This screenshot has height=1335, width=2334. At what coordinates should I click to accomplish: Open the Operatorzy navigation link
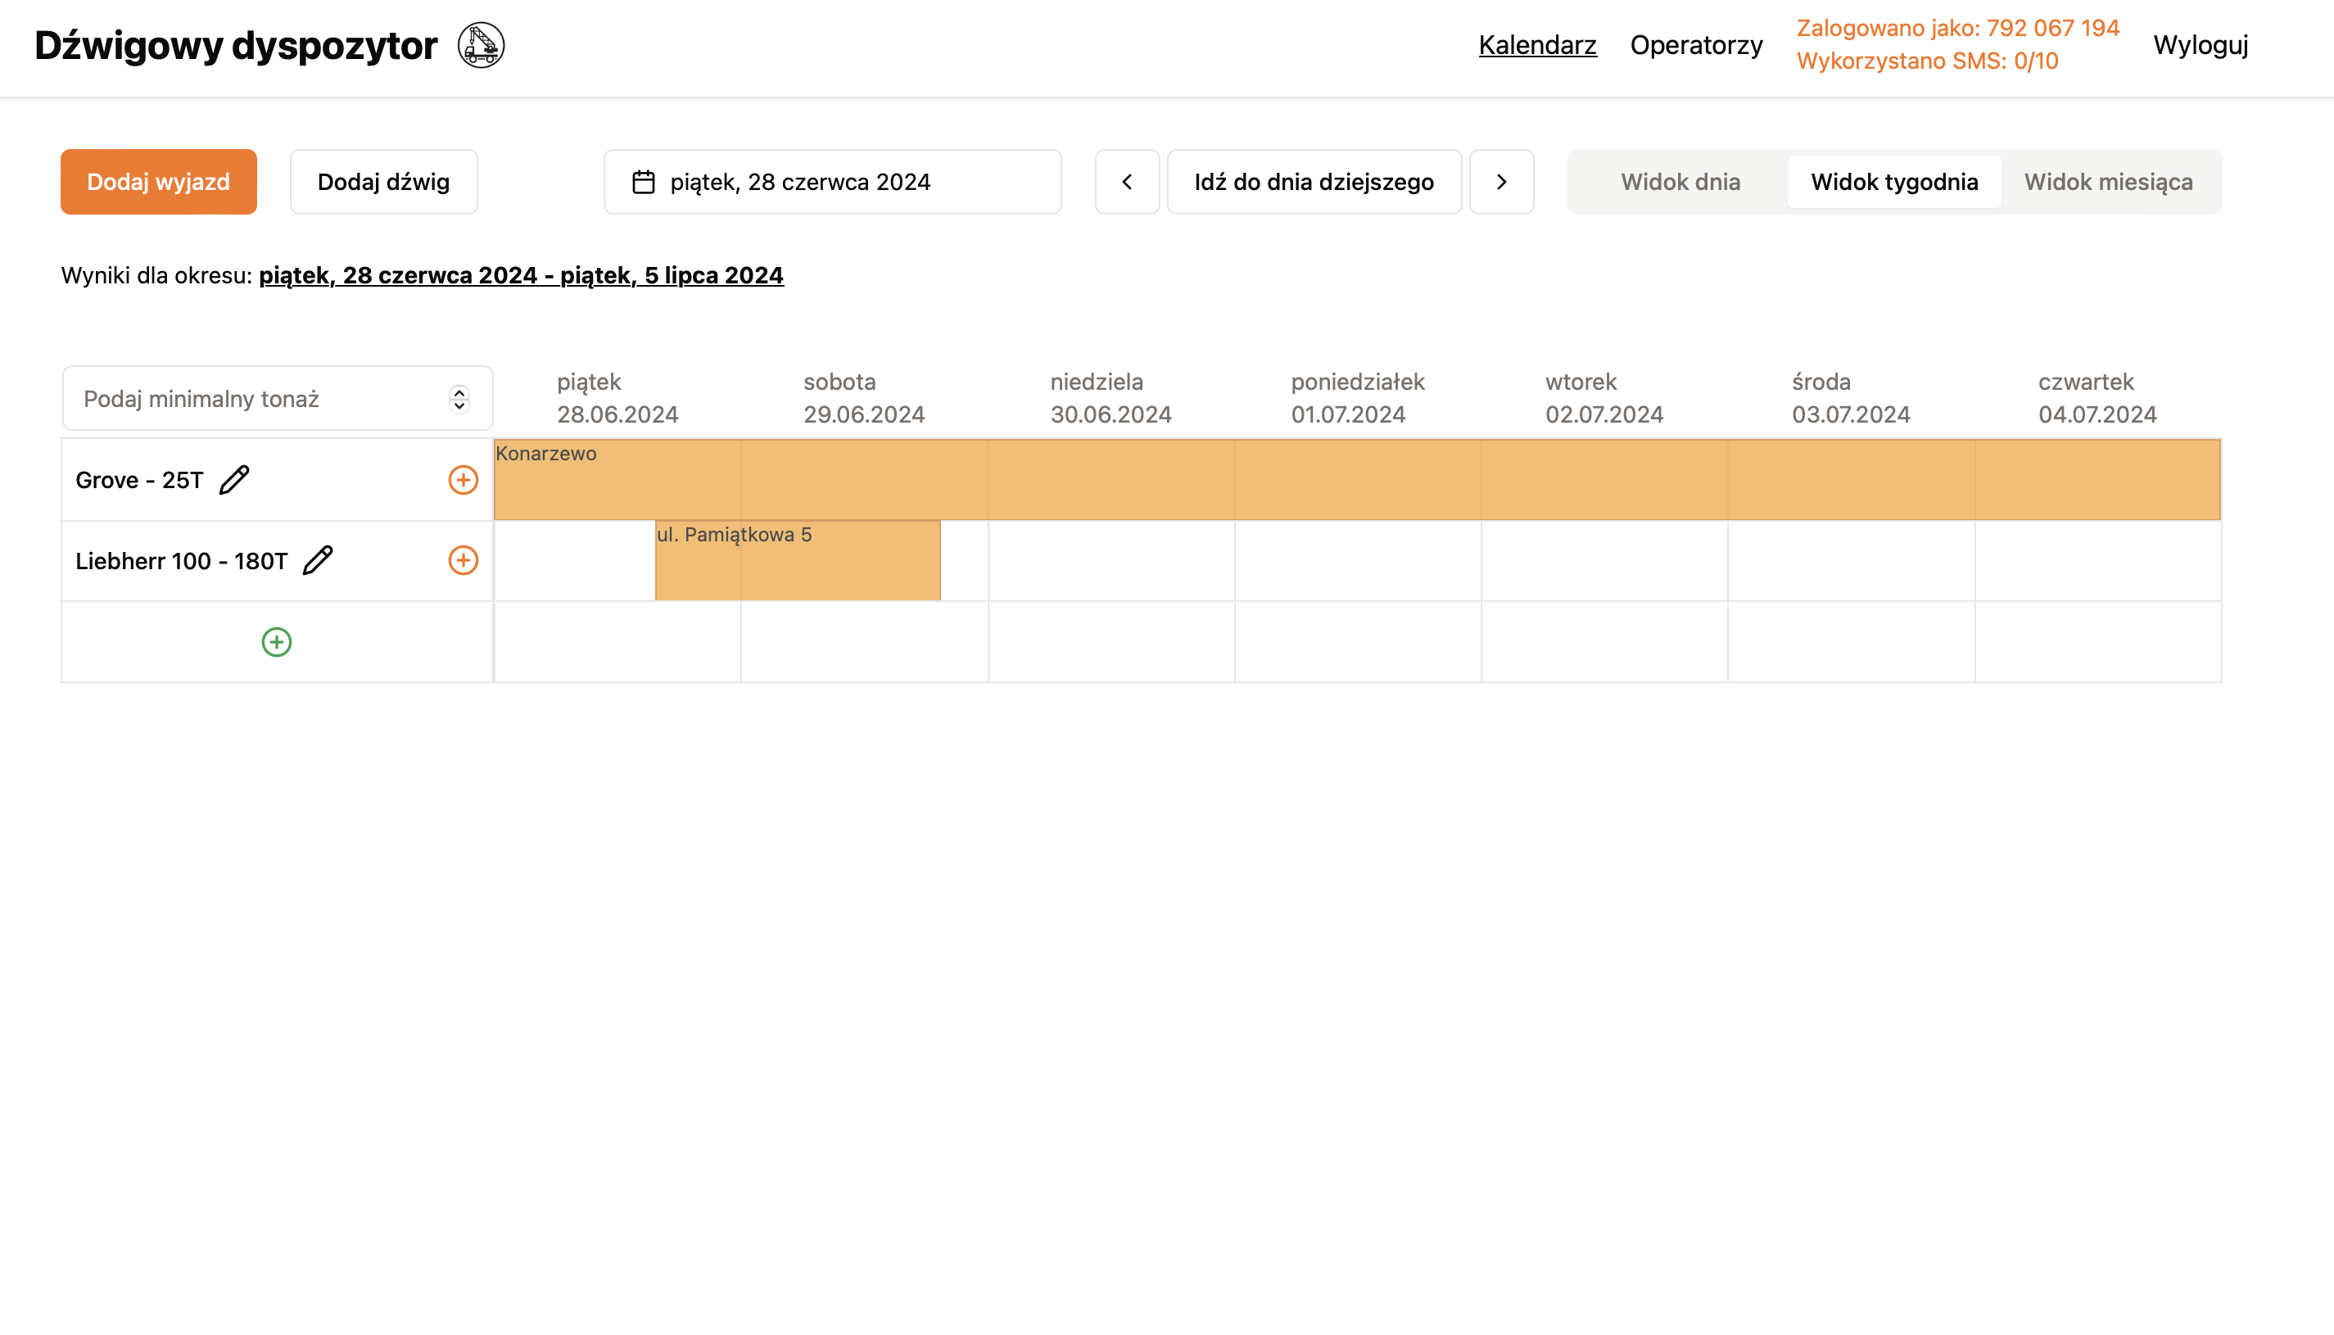coord(1696,45)
